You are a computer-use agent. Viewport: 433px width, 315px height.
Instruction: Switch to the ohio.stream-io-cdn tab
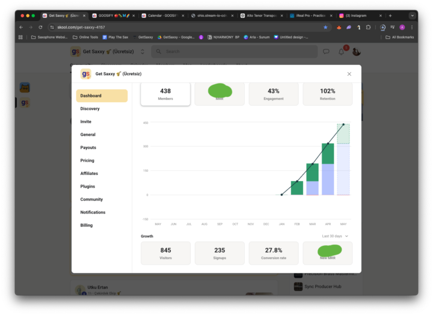pyautogui.click(x=212, y=16)
